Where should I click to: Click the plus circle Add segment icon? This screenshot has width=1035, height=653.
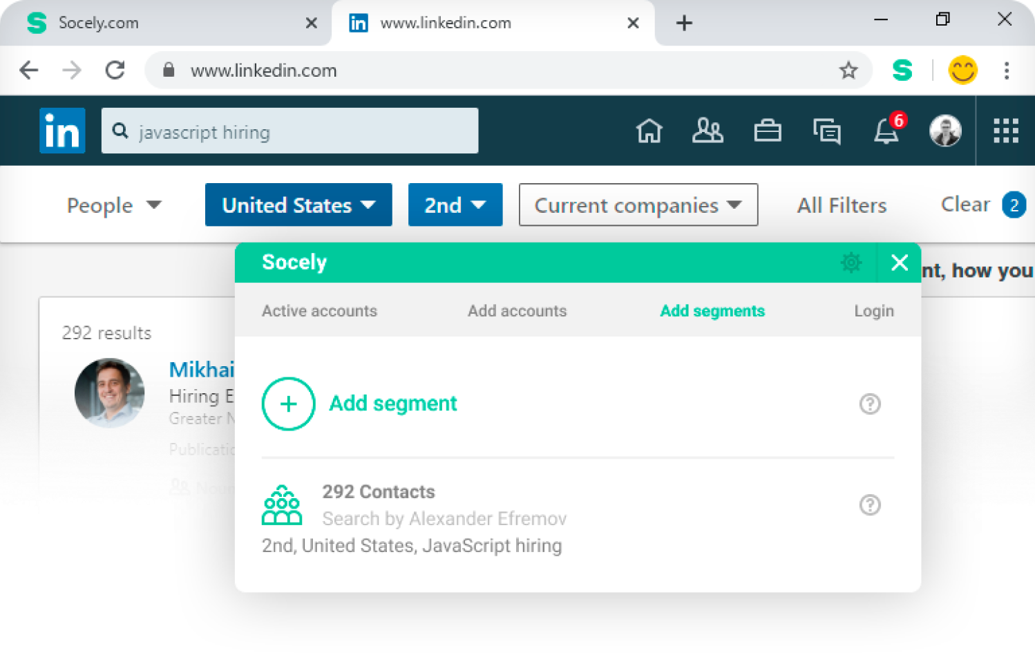(288, 404)
